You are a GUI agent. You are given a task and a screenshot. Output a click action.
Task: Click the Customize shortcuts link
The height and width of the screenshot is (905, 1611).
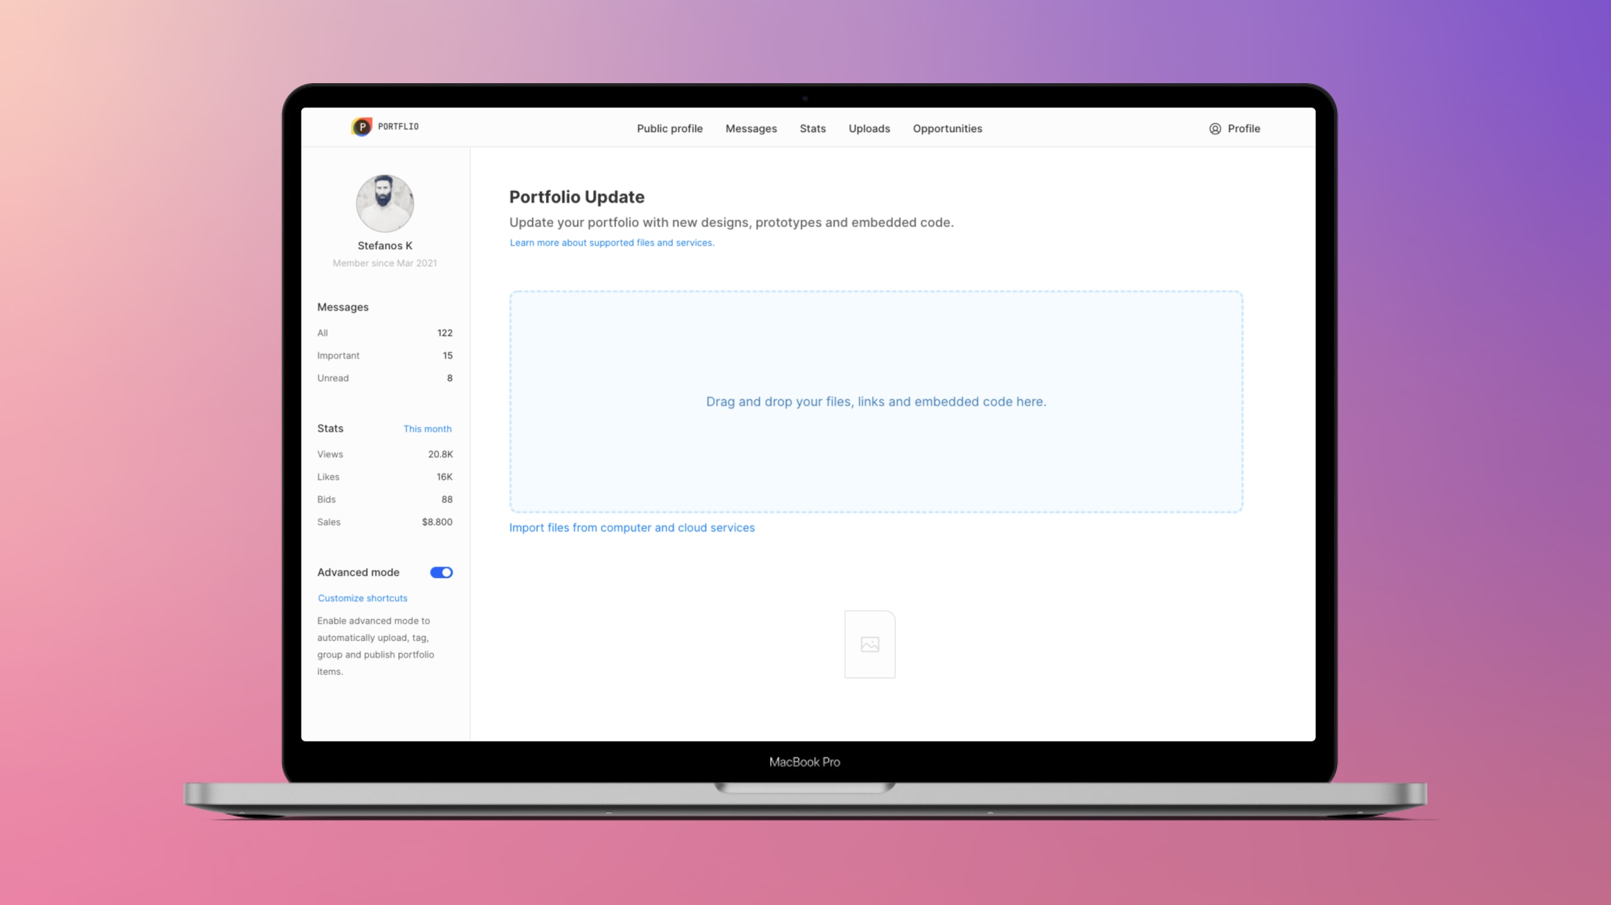tap(362, 597)
